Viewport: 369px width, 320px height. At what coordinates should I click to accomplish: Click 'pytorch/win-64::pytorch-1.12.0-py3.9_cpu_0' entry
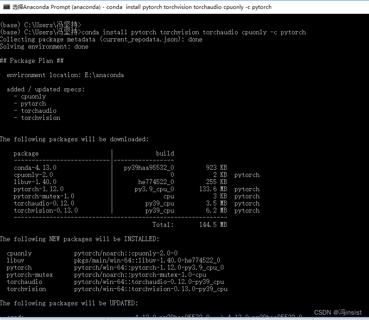149,267
